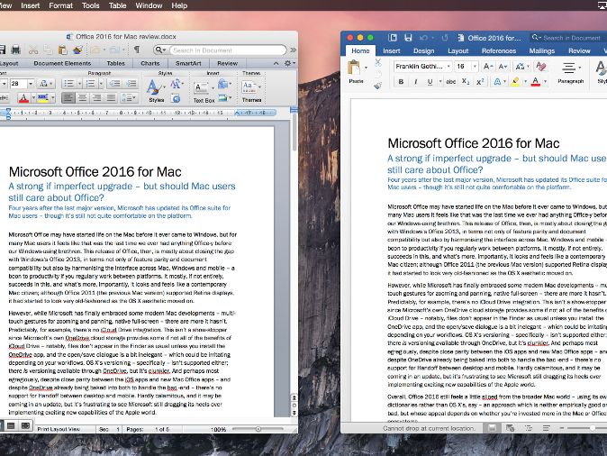Click the red font color swatch in Word 2011
Viewport: 607px width, 456px height.
(23, 98)
